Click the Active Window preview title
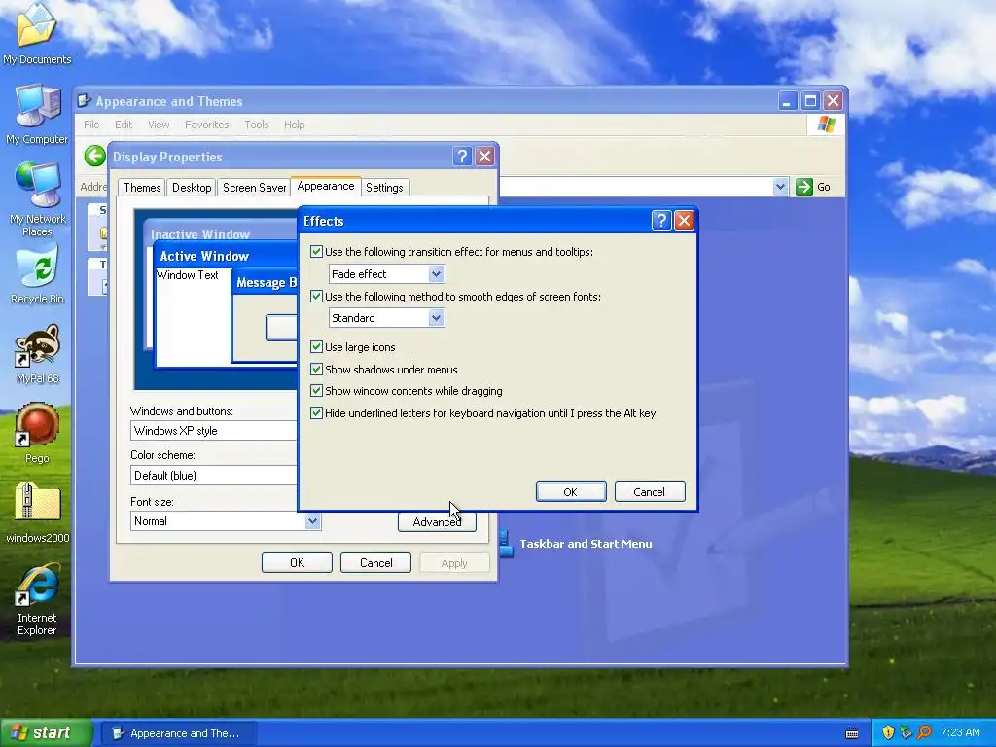Image resolution: width=996 pixels, height=747 pixels. (204, 256)
